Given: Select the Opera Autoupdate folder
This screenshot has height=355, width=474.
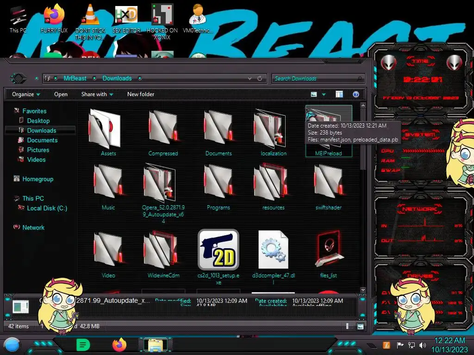Looking at the screenshot, I should (163, 193).
